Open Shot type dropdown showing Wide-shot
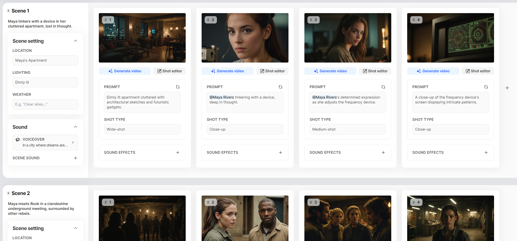Screen dimensions: 517x241 142,129
